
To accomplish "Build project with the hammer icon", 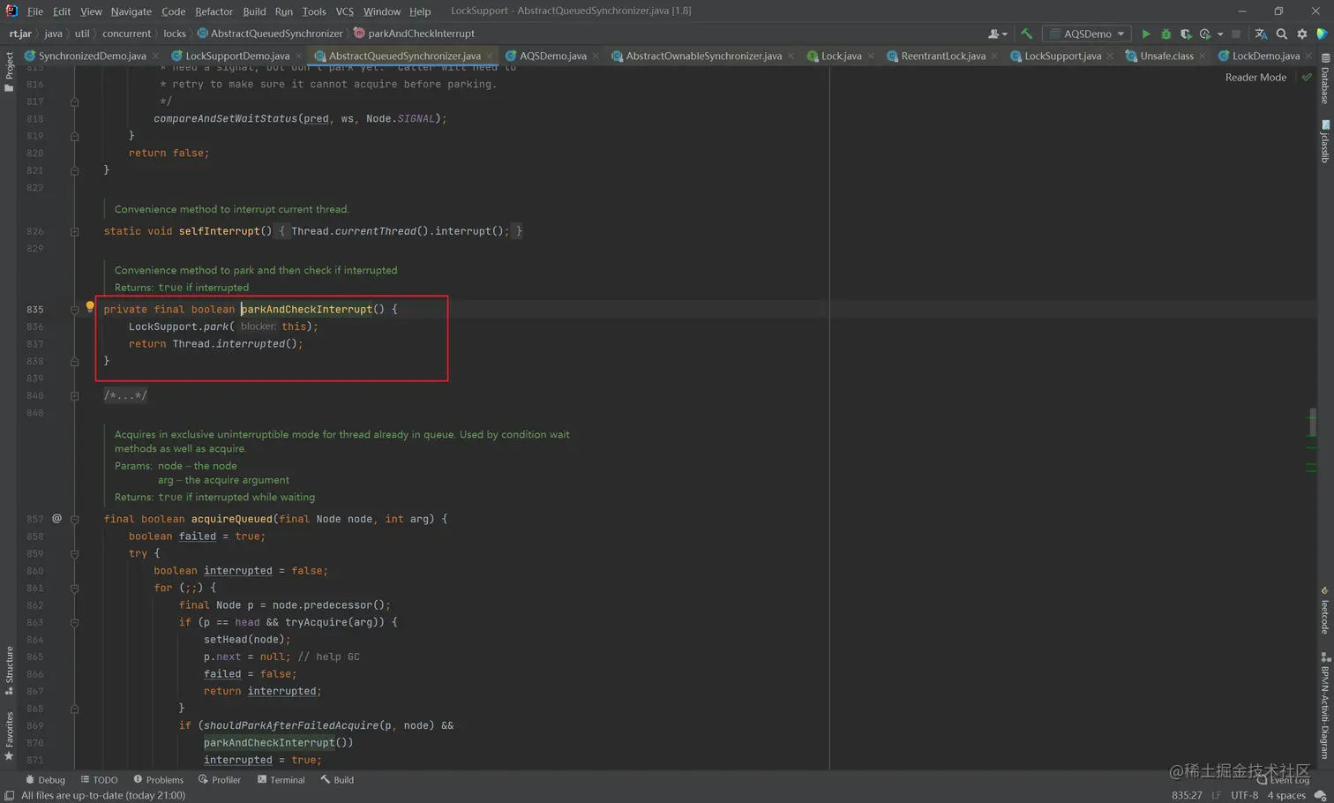I will [1026, 34].
